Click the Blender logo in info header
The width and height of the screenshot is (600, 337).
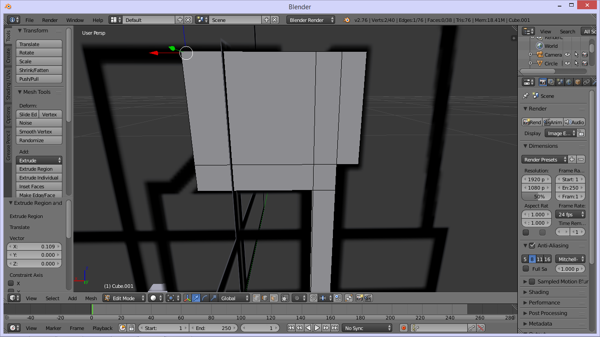(x=347, y=20)
